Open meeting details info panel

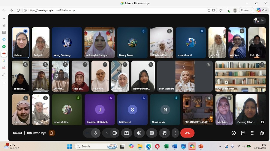click(234, 133)
